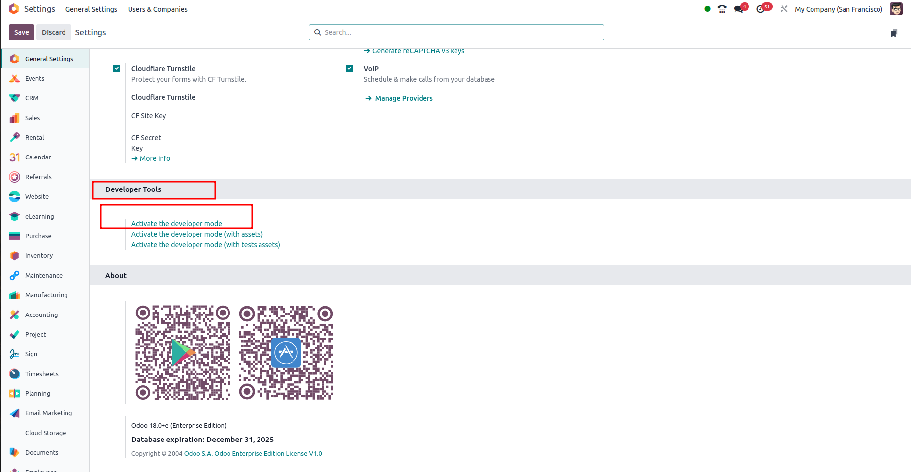Click the user avatar picture
This screenshot has height=472, width=911.
click(896, 9)
